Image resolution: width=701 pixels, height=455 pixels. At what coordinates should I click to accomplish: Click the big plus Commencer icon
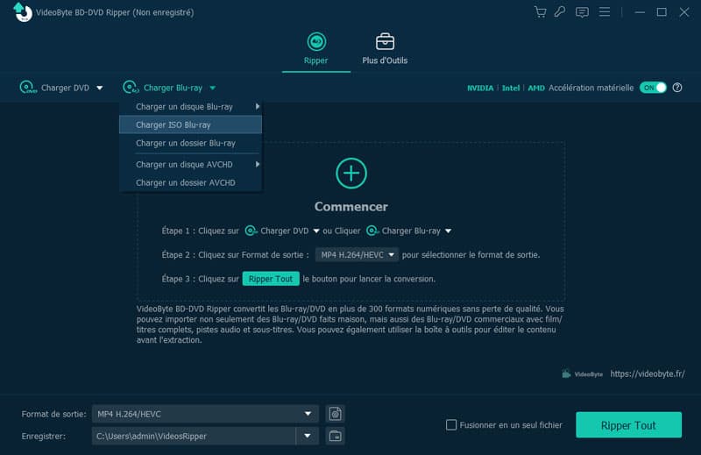[350, 173]
